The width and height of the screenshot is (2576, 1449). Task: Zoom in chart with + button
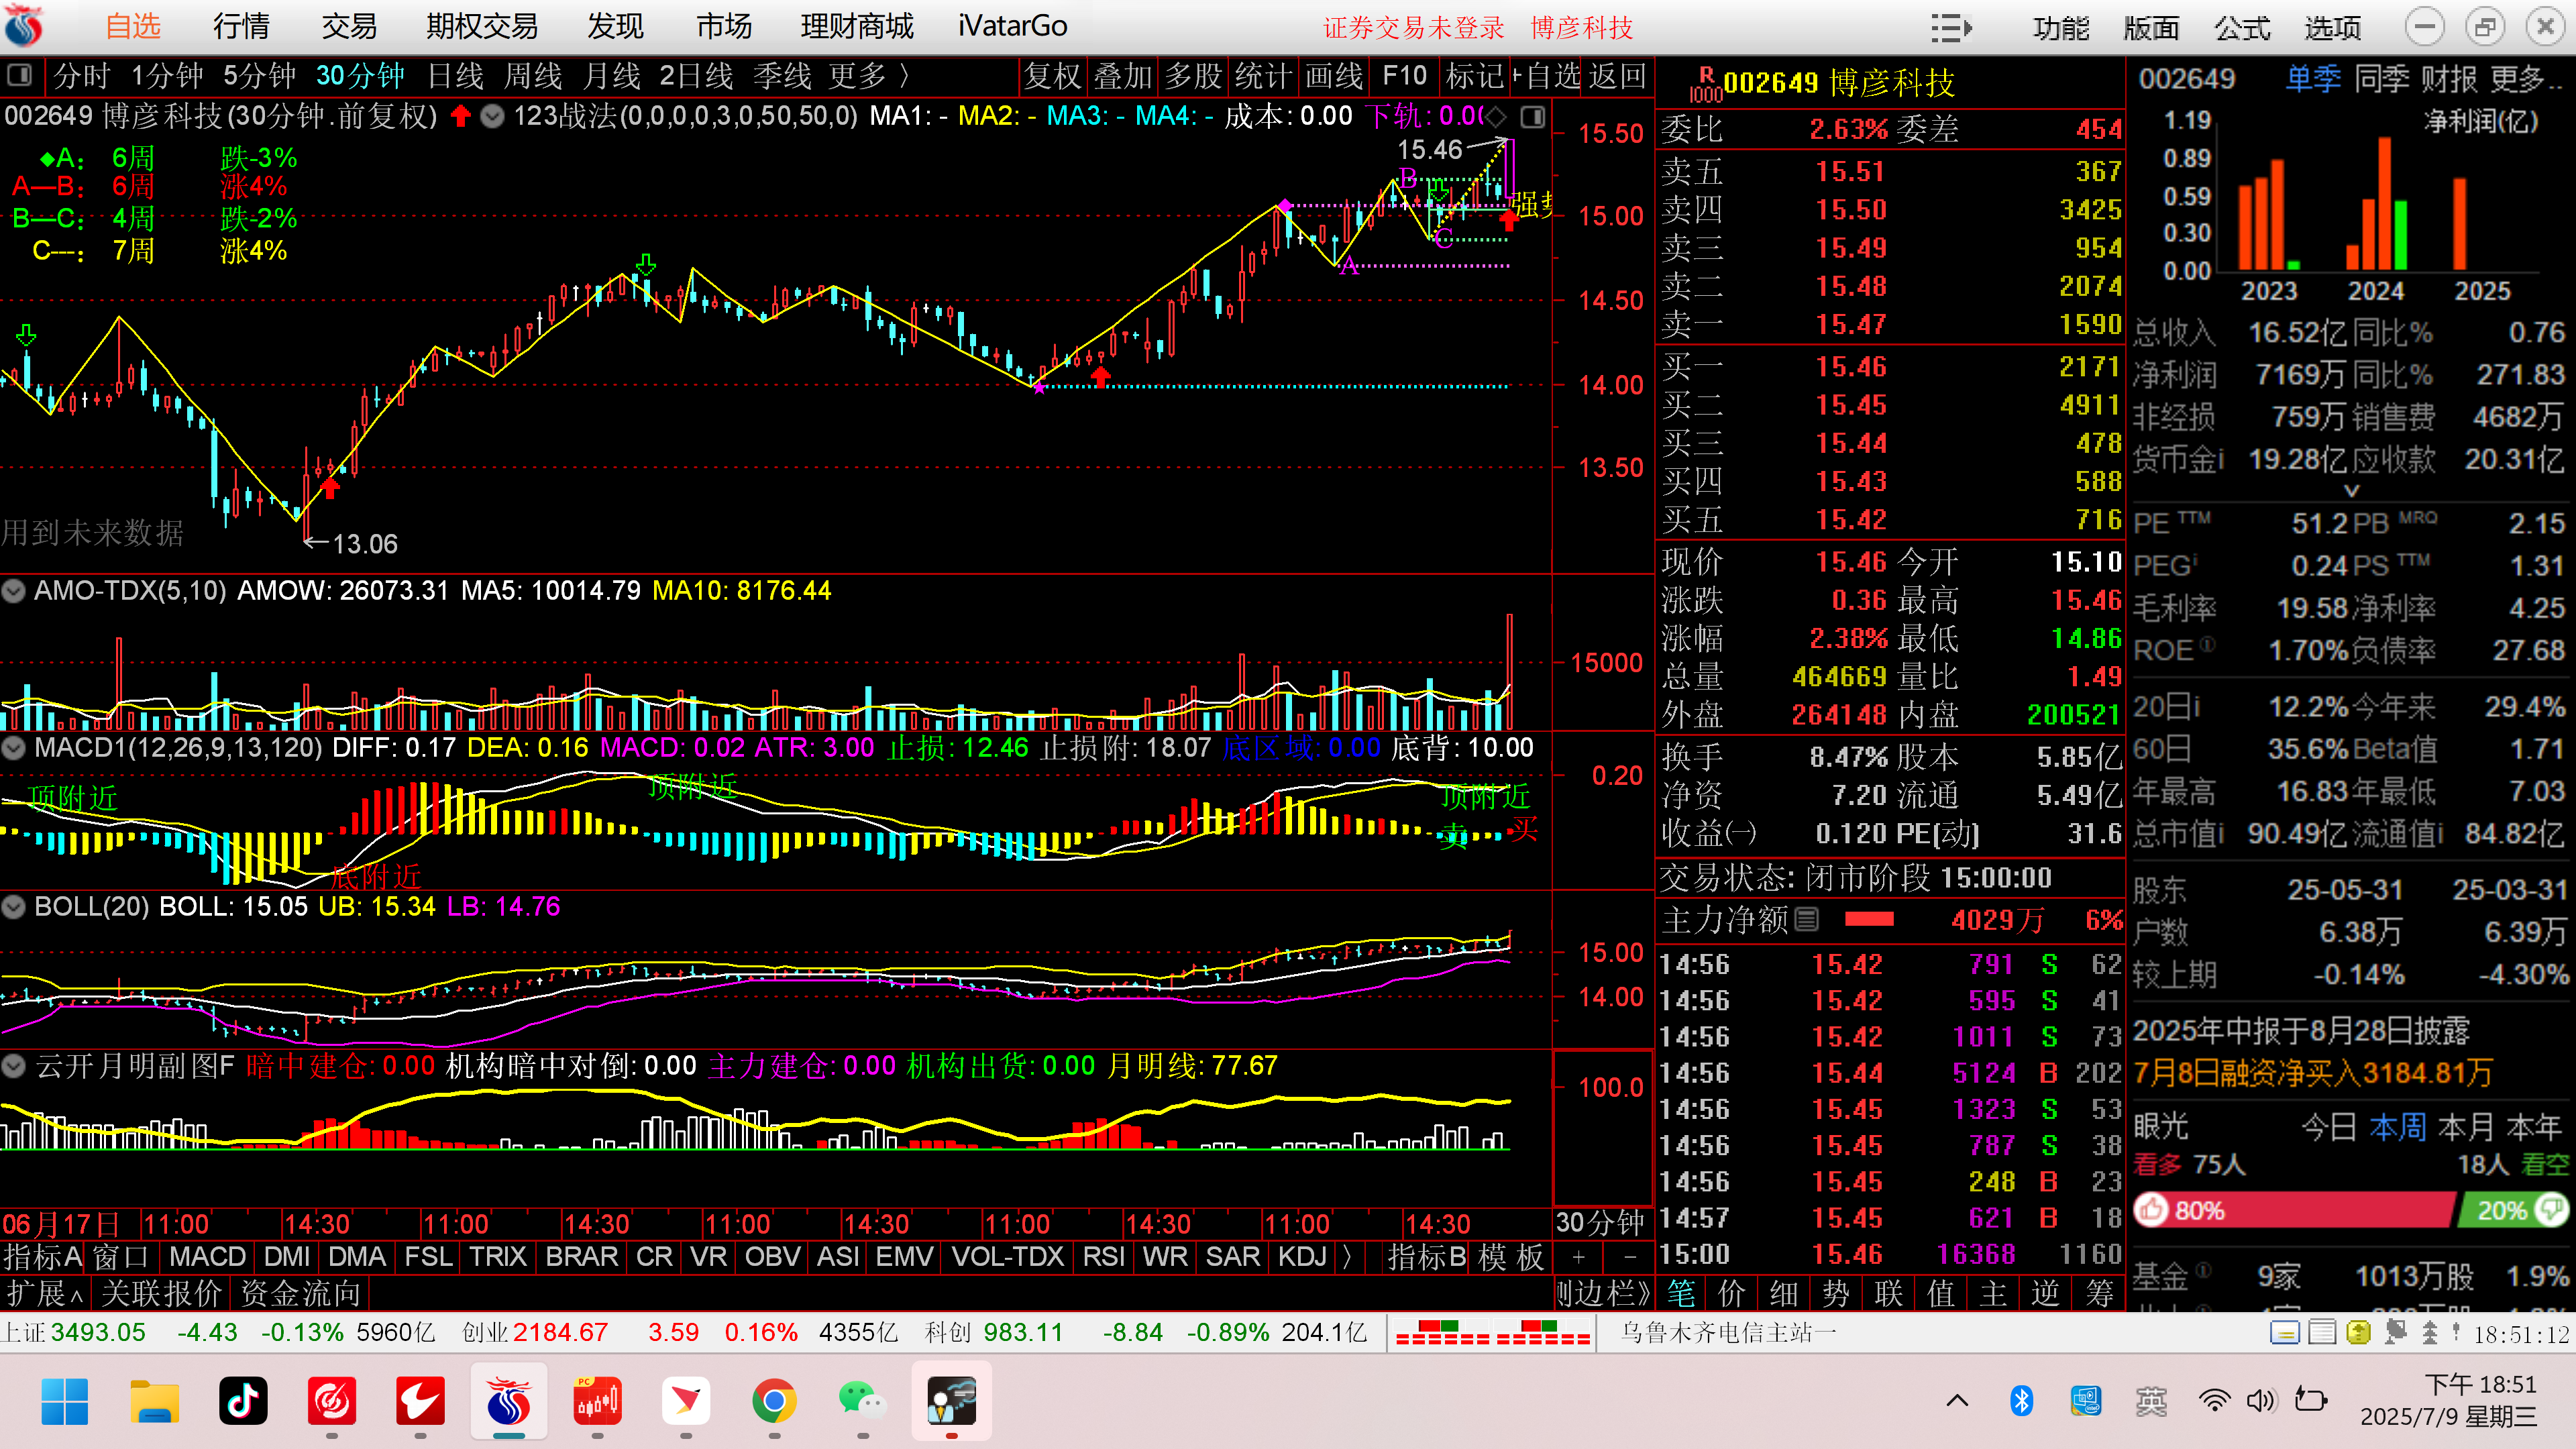1579,1257
